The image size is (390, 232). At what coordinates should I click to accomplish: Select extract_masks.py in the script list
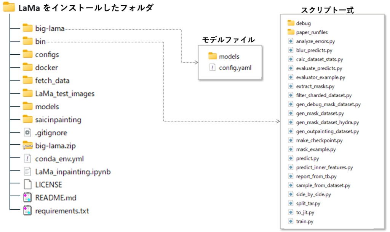pyautogui.click(x=315, y=86)
